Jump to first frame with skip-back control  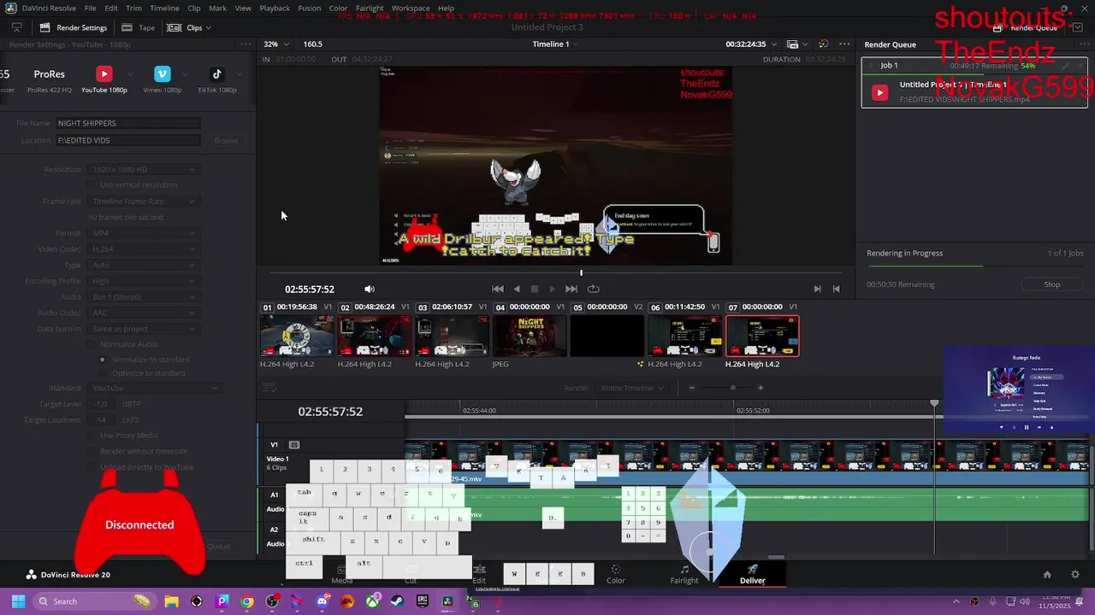click(498, 289)
